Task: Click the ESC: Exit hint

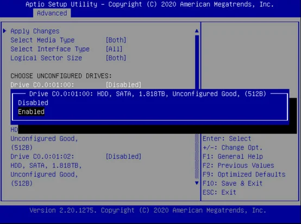Action: click(219, 192)
